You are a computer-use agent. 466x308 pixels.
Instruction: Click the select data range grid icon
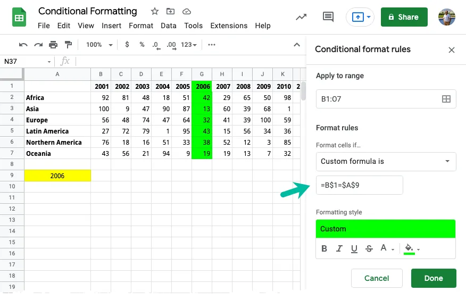tap(446, 98)
